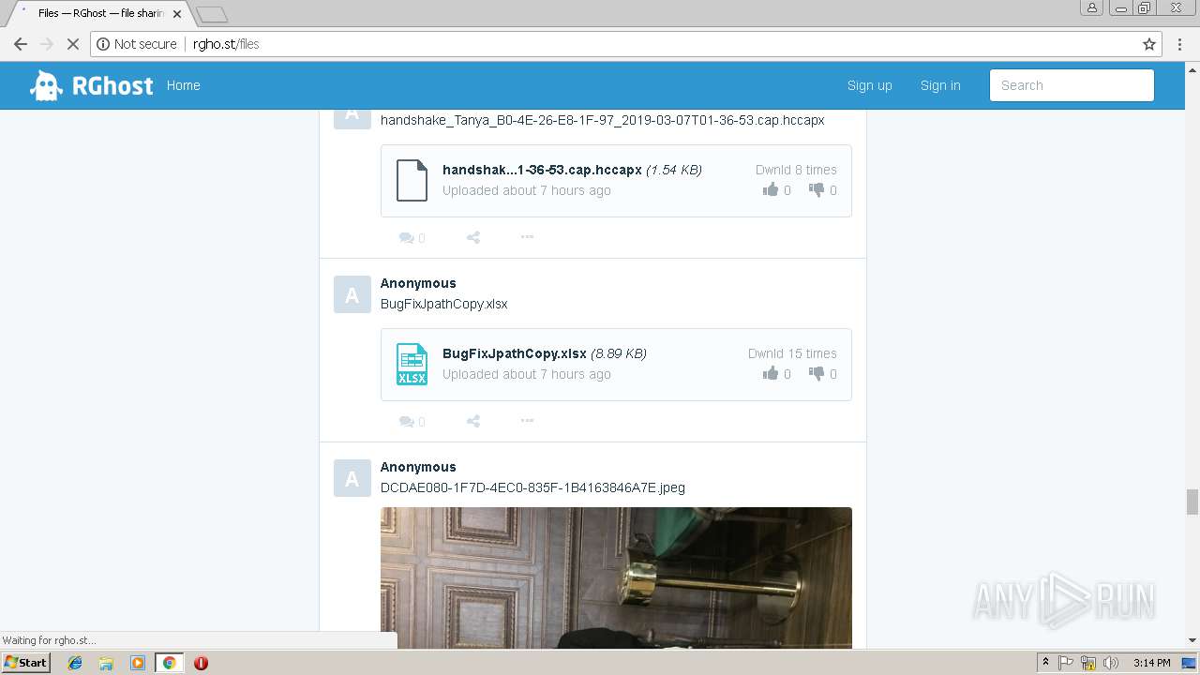Open the volume control in system tray
1200x675 pixels.
(x=1111, y=663)
